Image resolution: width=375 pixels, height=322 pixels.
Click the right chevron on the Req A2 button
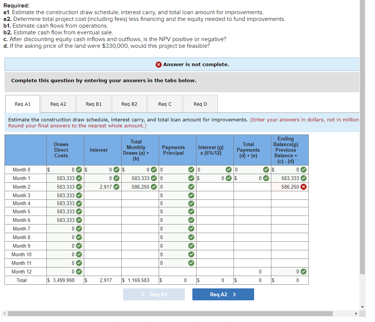pyautogui.click(x=234, y=295)
